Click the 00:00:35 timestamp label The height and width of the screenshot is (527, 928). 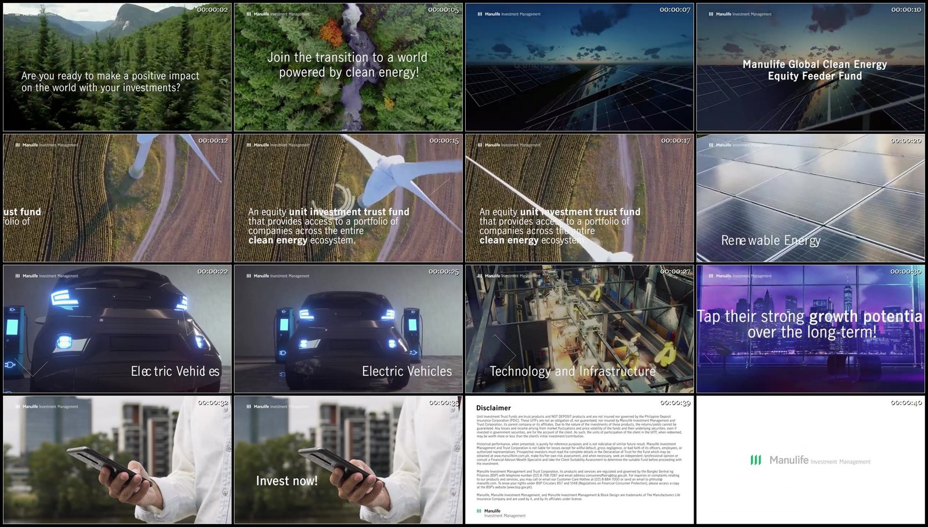444,402
